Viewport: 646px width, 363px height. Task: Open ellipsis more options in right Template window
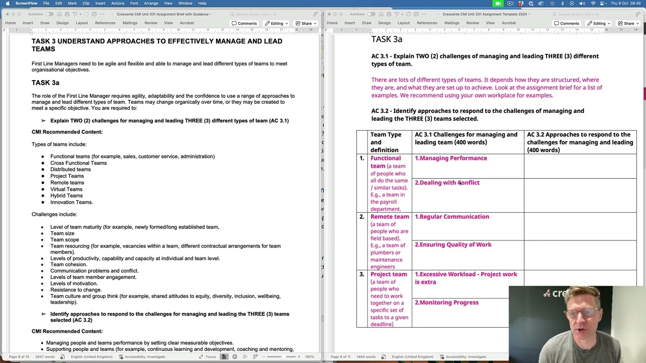424,14
